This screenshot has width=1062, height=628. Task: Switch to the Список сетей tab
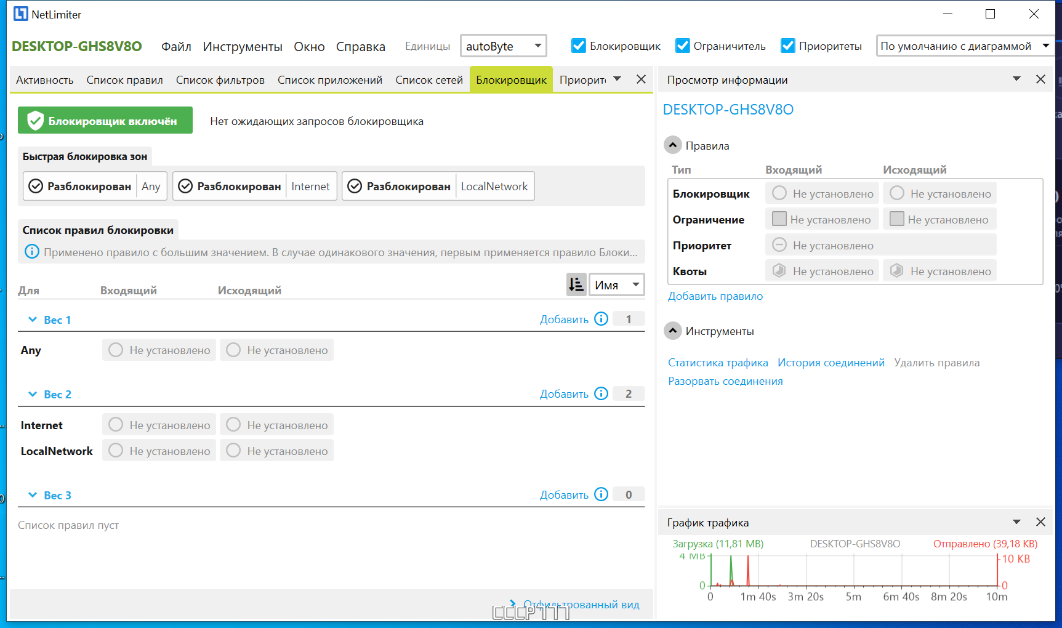429,79
